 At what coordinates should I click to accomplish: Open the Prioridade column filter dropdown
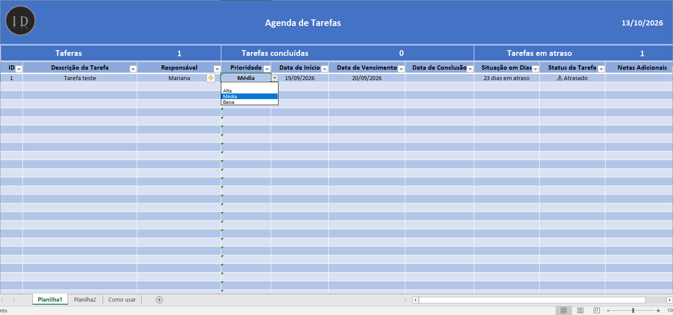tap(267, 69)
